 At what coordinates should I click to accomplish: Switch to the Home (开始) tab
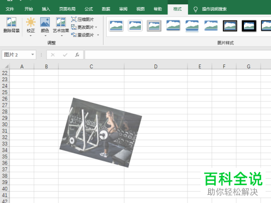29,9
